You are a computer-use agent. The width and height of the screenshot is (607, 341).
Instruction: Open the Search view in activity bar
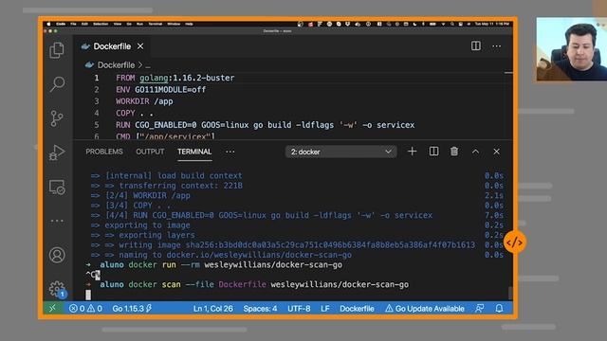[57, 84]
